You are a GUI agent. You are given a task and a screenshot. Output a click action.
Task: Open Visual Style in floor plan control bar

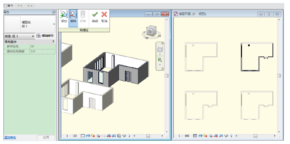(200, 136)
